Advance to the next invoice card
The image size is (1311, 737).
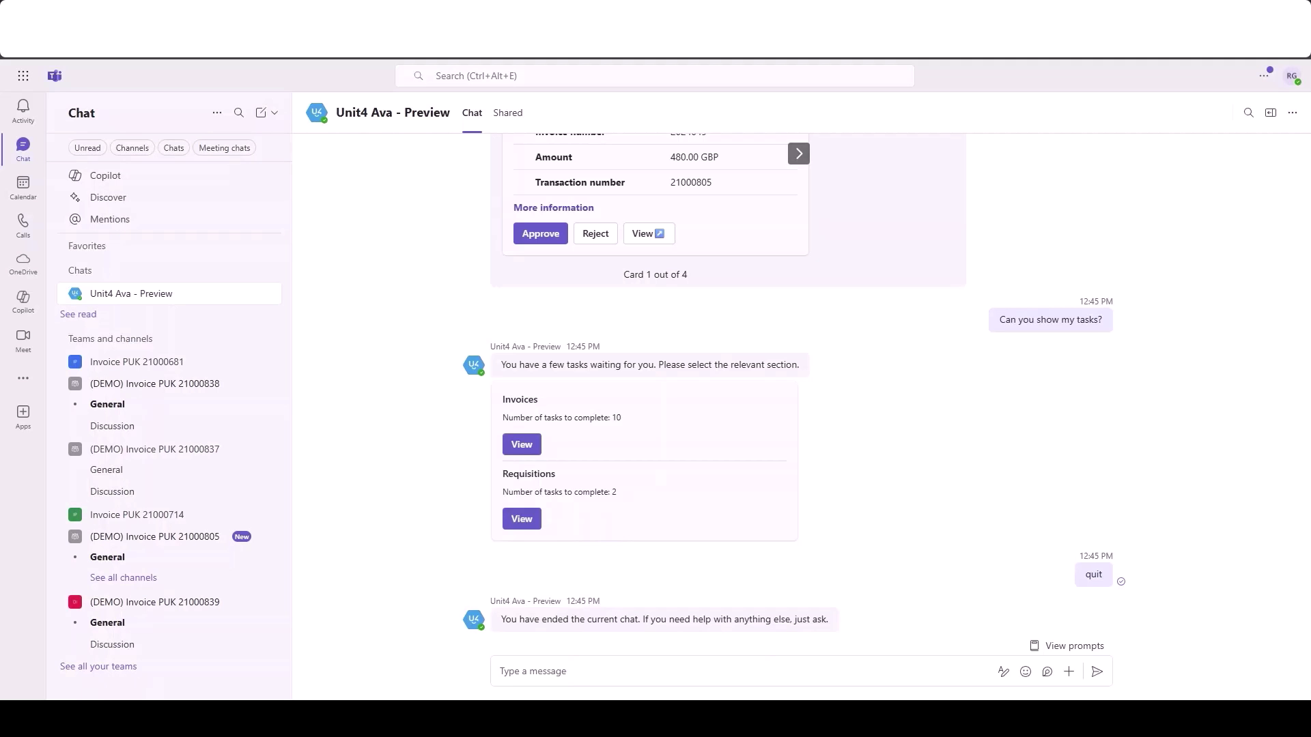click(798, 153)
